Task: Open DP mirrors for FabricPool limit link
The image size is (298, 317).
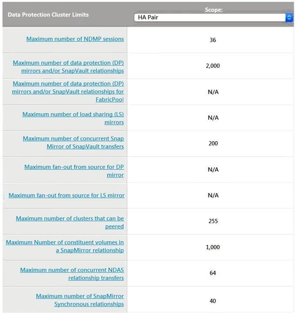Action: pos(68,91)
